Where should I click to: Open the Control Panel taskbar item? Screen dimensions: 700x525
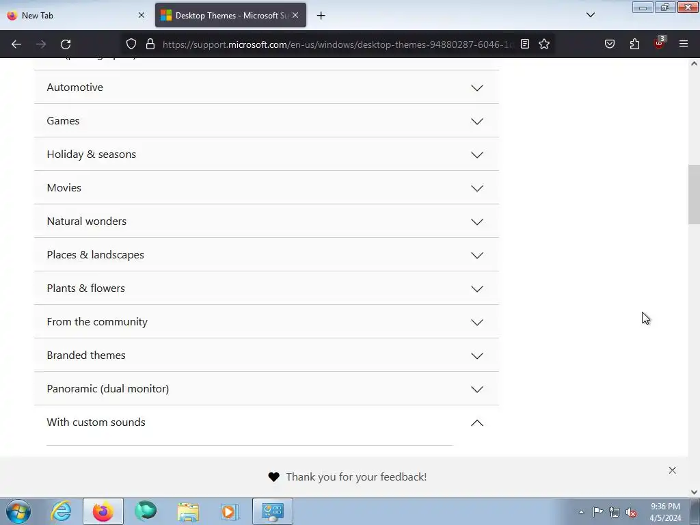tap(273, 511)
